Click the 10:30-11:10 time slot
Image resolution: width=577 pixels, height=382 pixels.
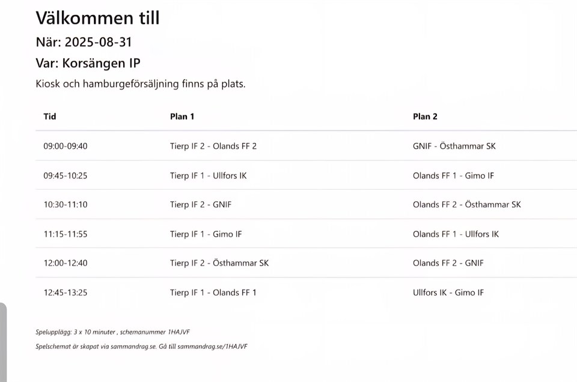pos(66,205)
